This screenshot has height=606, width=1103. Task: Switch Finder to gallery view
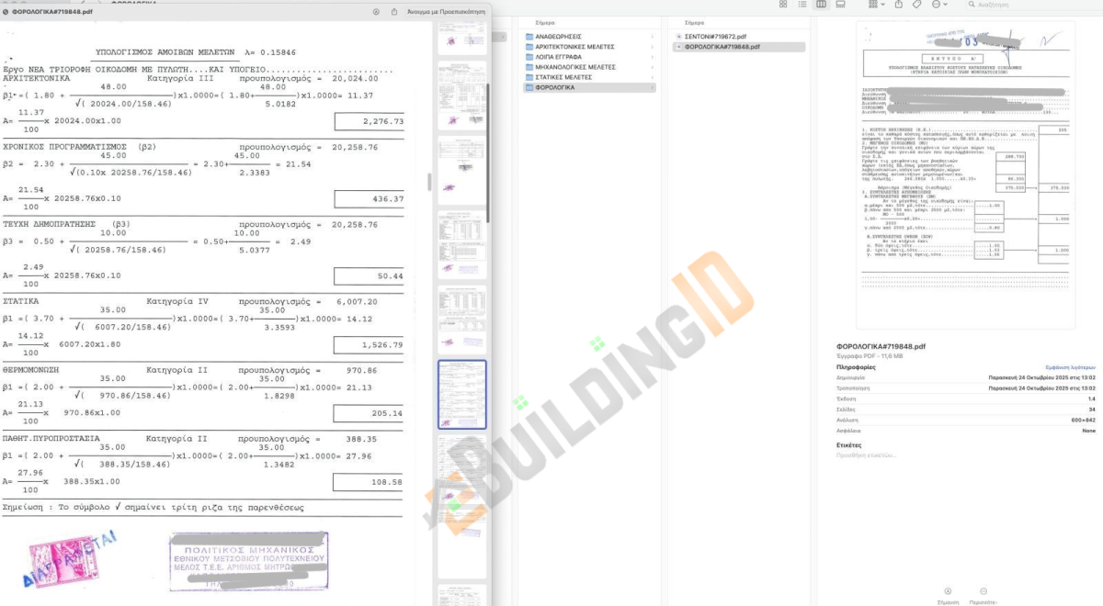pyautogui.click(x=840, y=5)
